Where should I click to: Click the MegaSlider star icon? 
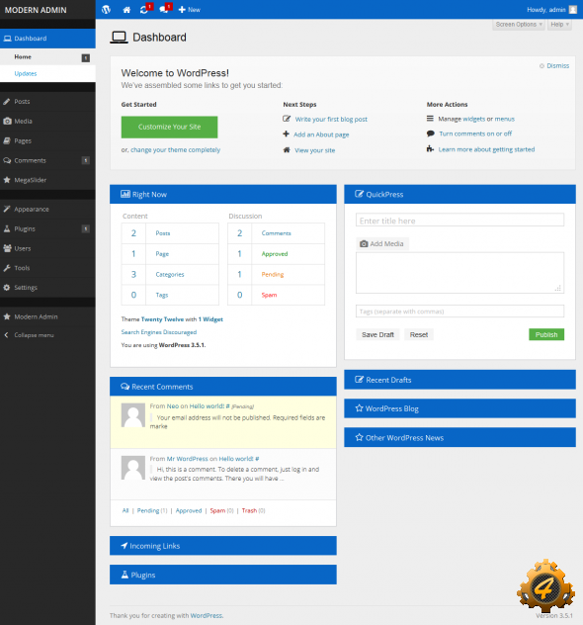[7, 180]
